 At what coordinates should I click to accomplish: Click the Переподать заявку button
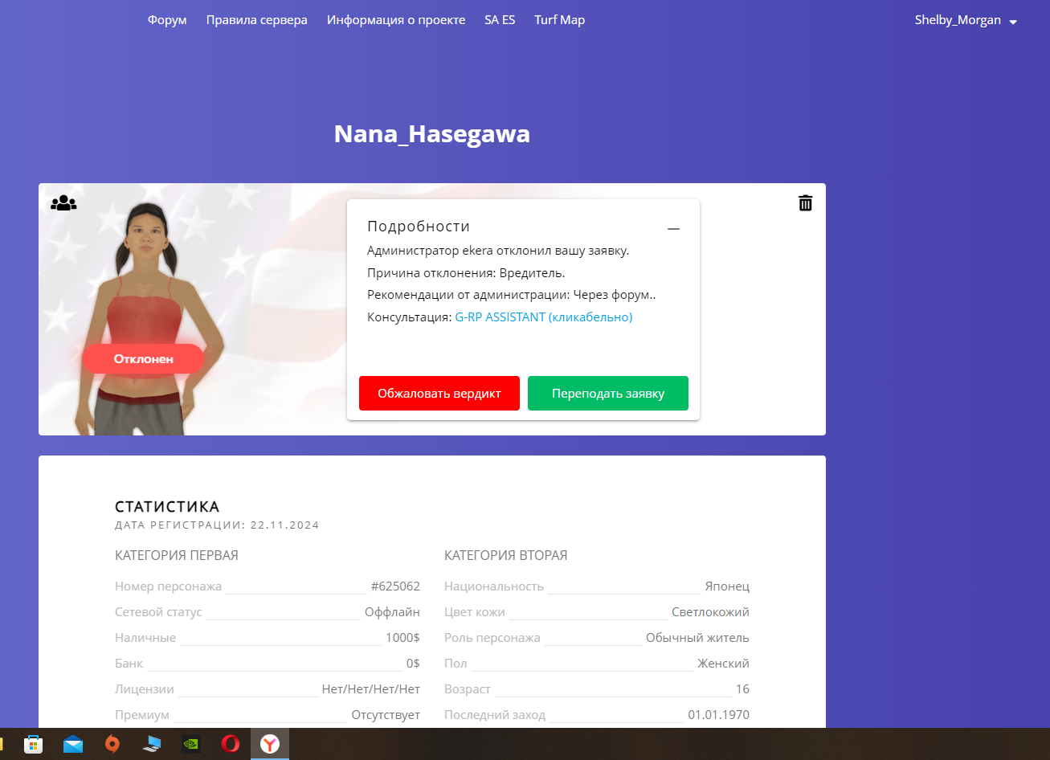tap(607, 394)
